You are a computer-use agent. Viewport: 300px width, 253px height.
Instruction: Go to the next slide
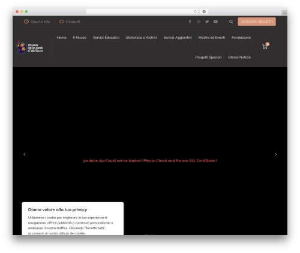tap(276, 154)
